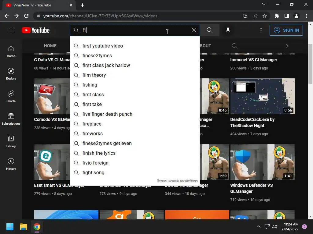Reload the page
Screen dimensions: 313x234
click(26, 16)
